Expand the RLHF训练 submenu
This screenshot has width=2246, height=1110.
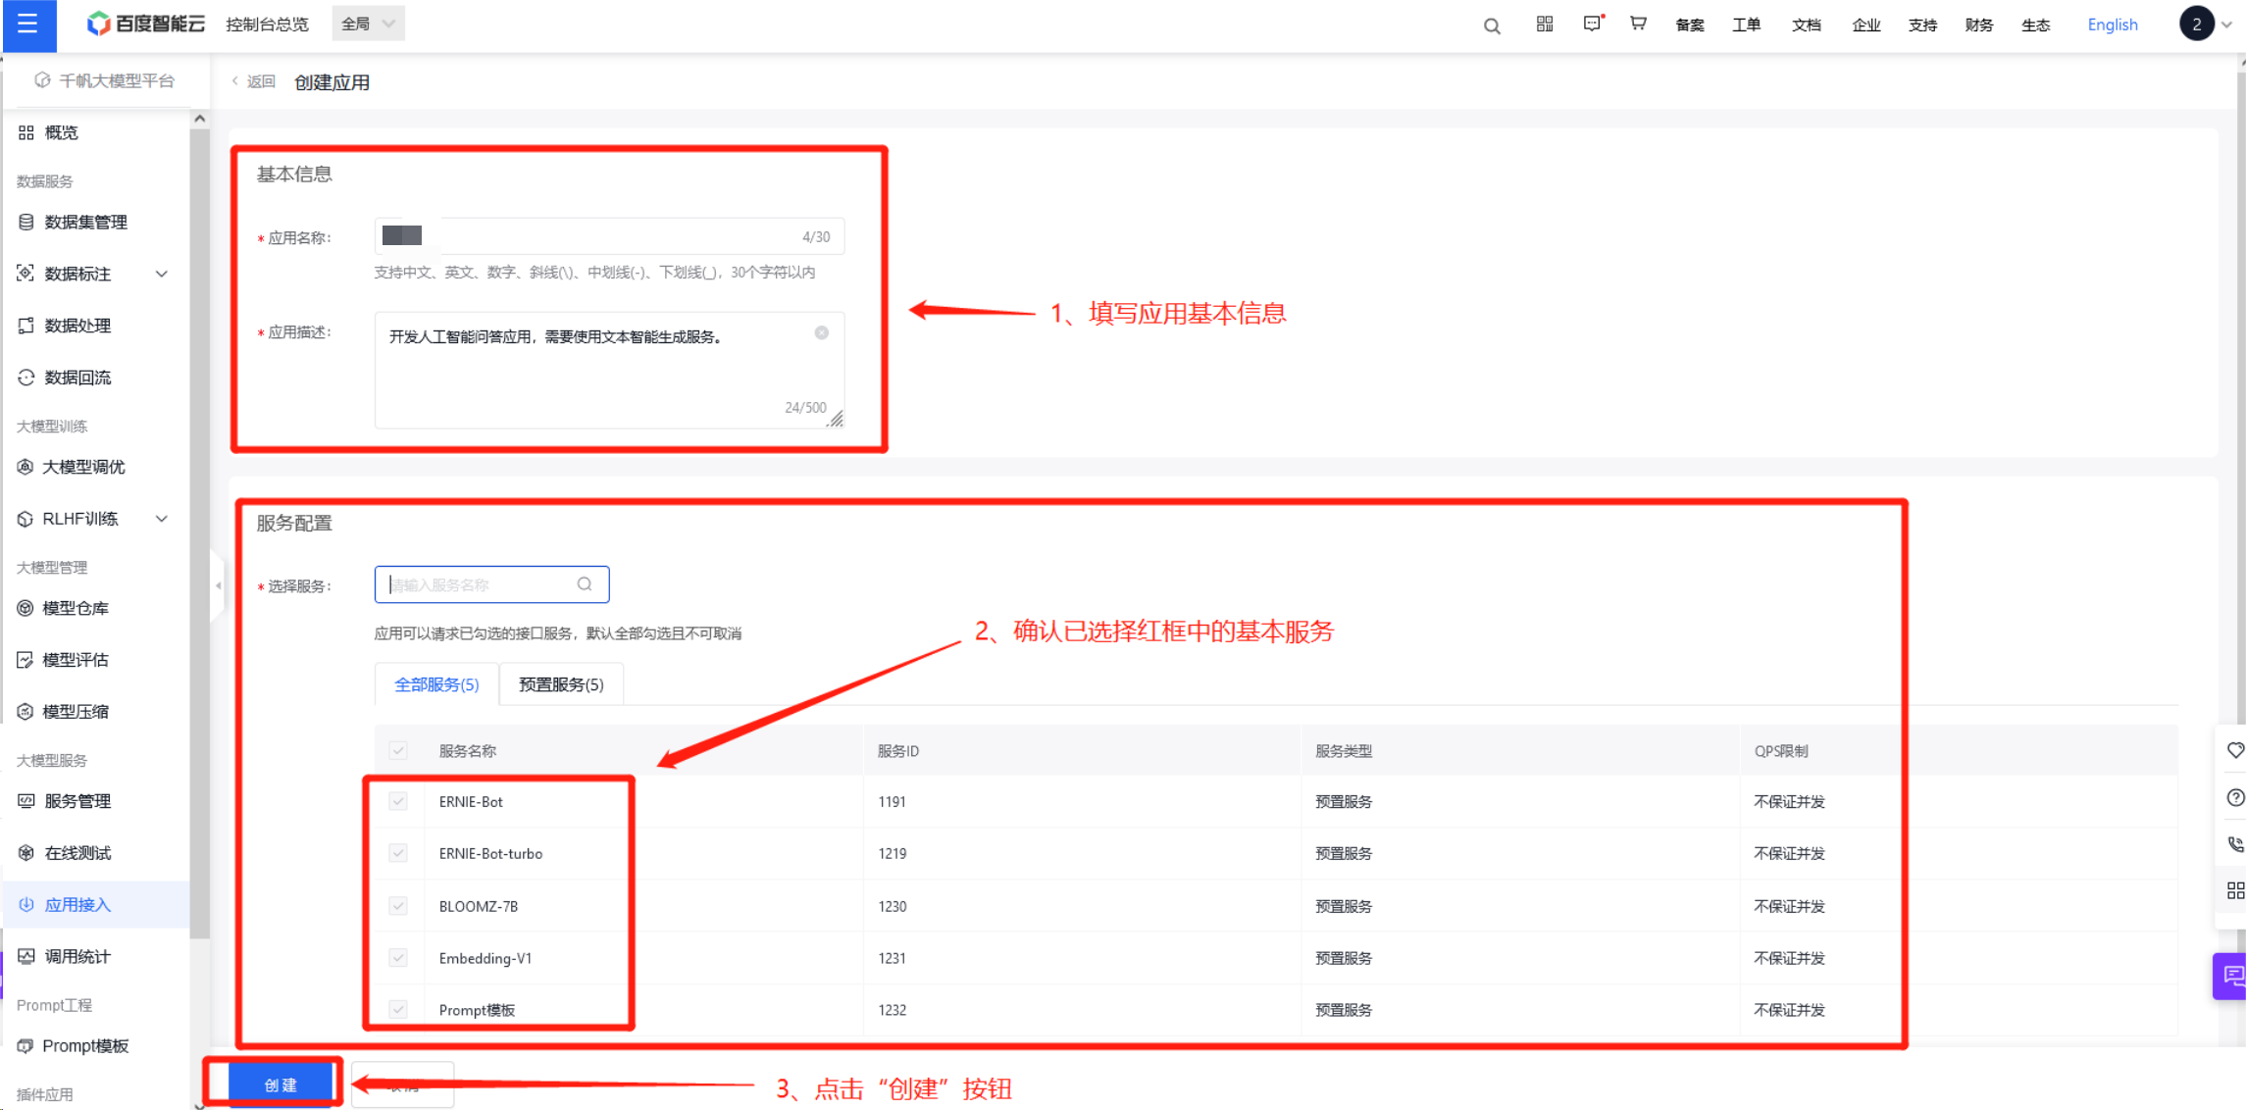162,519
